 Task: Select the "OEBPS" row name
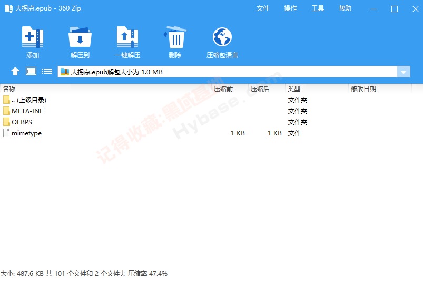(22, 122)
